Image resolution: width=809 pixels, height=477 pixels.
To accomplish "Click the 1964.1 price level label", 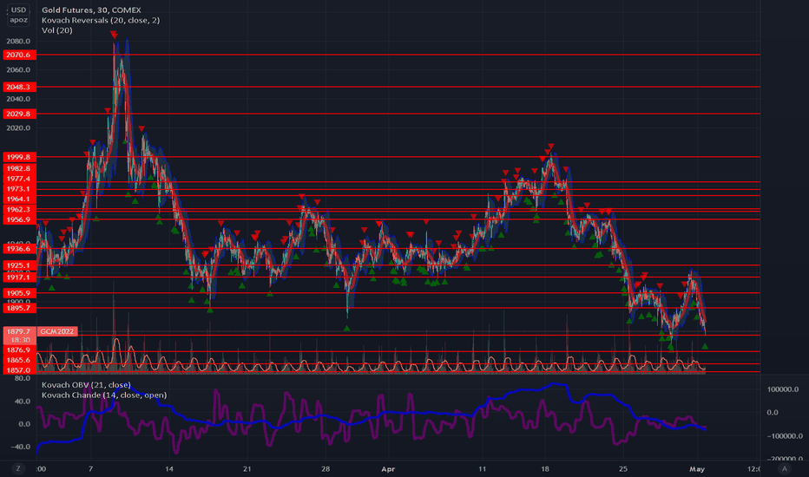I will point(18,199).
